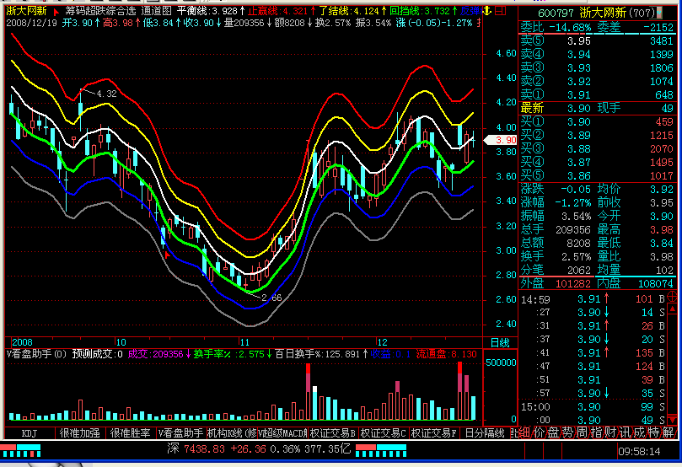Viewport: 682px width, 467px height.
Task: Open the 日分隔线 indicator tab
Action: click(x=485, y=433)
